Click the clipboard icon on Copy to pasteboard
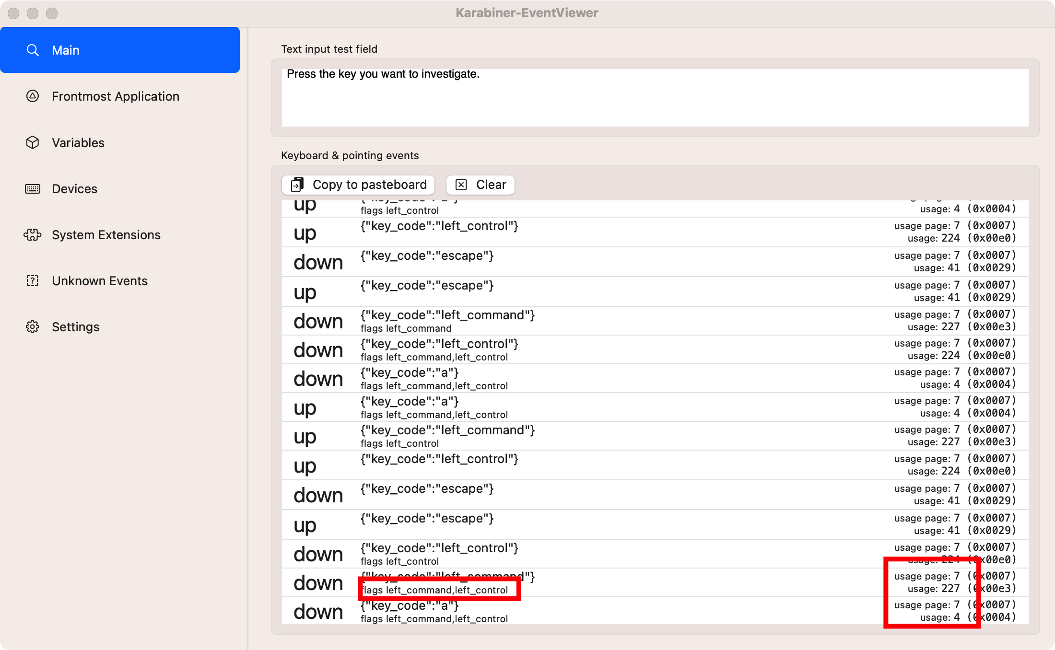 (298, 185)
